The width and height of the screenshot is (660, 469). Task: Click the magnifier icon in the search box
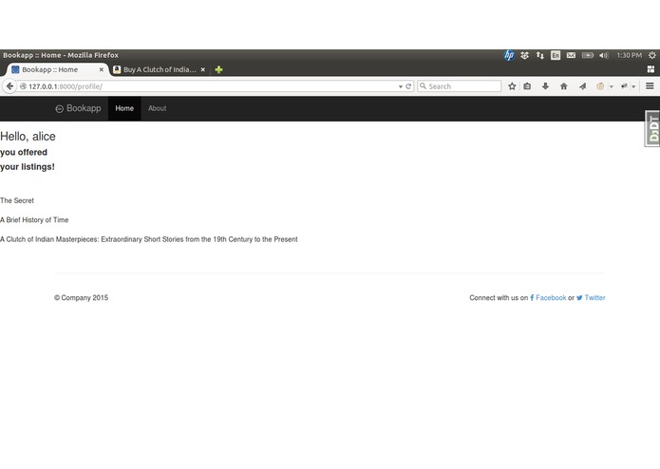423,86
